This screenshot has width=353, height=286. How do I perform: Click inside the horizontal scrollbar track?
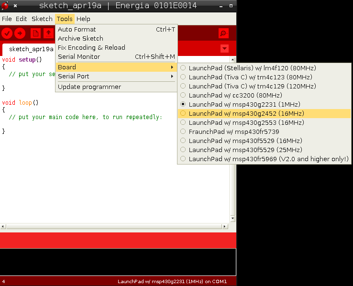114,226
